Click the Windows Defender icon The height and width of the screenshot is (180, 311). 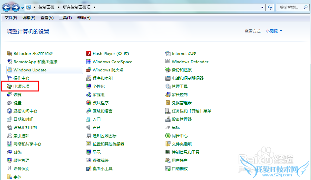(x=168, y=62)
